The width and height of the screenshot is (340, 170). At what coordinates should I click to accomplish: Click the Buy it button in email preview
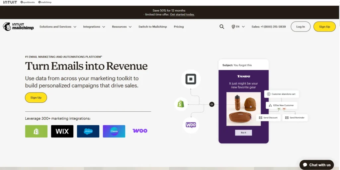pos(243,133)
